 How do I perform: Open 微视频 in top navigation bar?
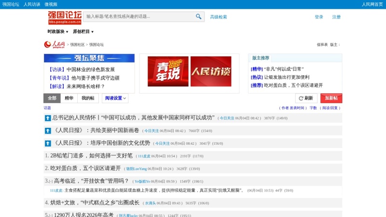point(51,4)
